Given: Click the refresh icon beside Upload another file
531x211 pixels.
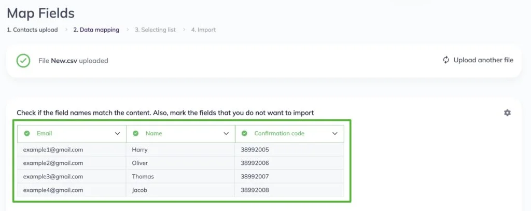Looking at the screenshot, I should point(446,60).
